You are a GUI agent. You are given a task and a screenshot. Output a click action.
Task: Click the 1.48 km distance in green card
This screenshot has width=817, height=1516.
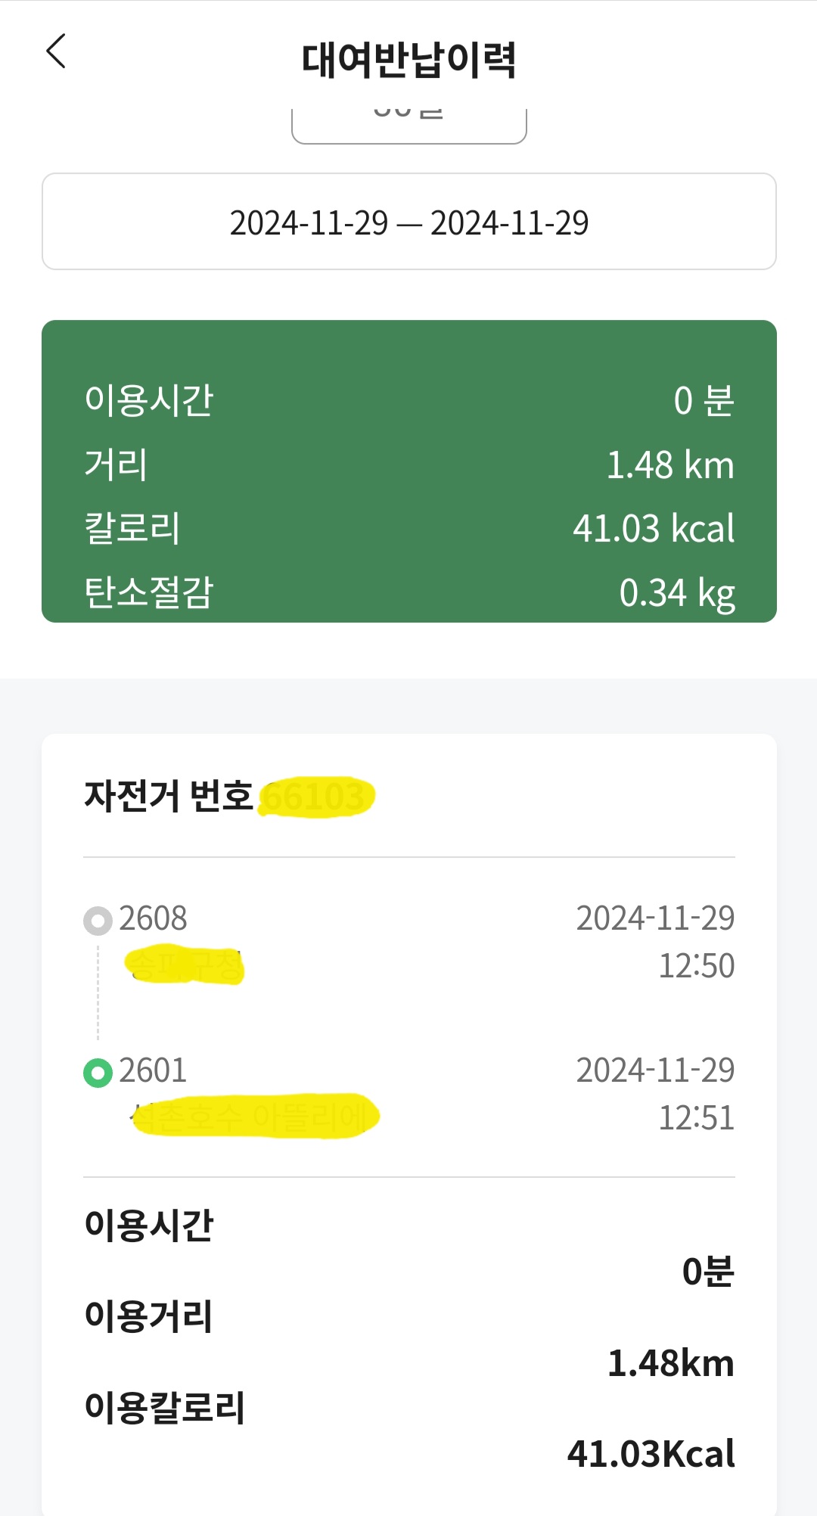pos(670,464)
